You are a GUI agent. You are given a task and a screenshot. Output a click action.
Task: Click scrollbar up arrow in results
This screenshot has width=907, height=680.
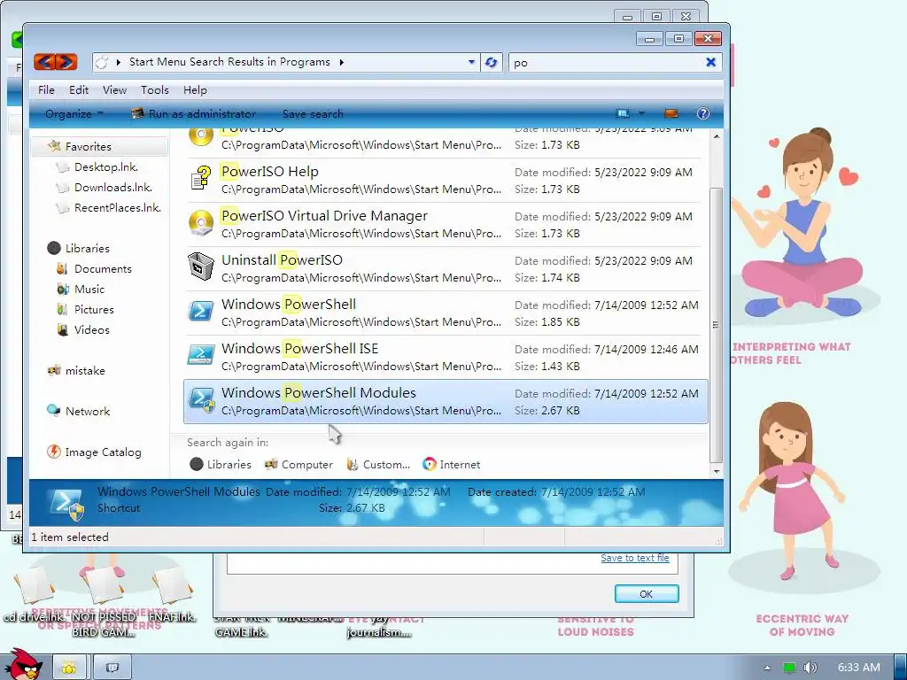(x=716, y=136)
